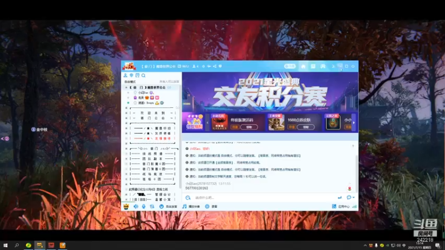445x250 pixels.
Task: Open 应用中心 app center
Action: click(x=341, y=206)
